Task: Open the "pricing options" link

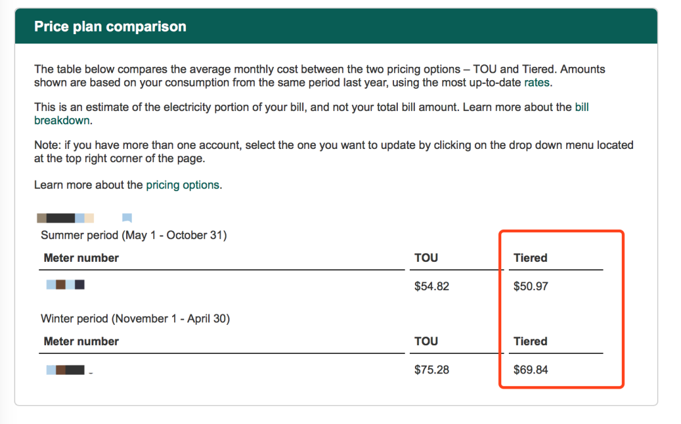Action: 182,185
